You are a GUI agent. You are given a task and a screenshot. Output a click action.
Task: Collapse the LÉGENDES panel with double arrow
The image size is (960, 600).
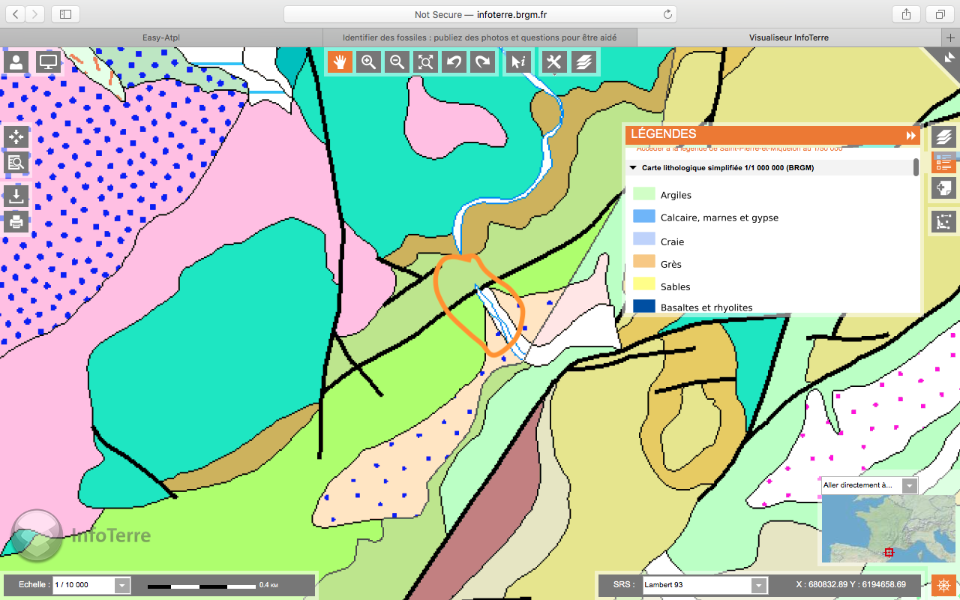click(910, 135)
